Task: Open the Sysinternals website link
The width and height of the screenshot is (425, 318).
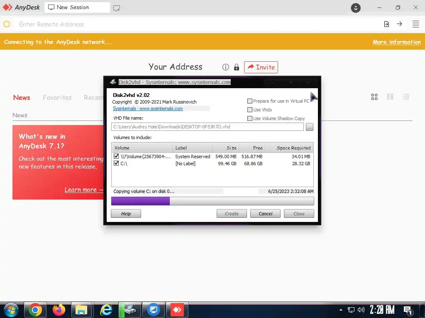Action: 148,108
